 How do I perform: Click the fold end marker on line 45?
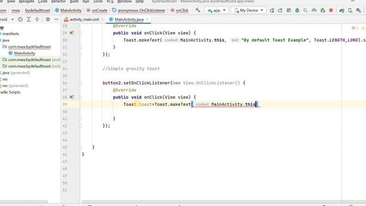pos(80,147)
